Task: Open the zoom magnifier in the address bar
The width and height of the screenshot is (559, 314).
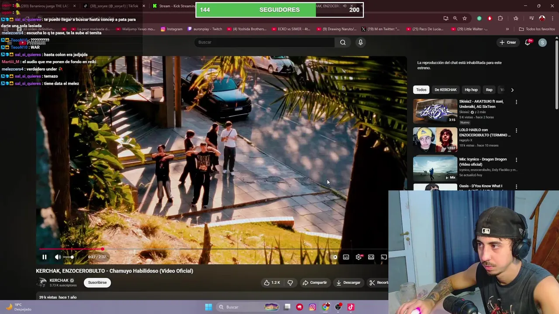Action: point(455,18)
